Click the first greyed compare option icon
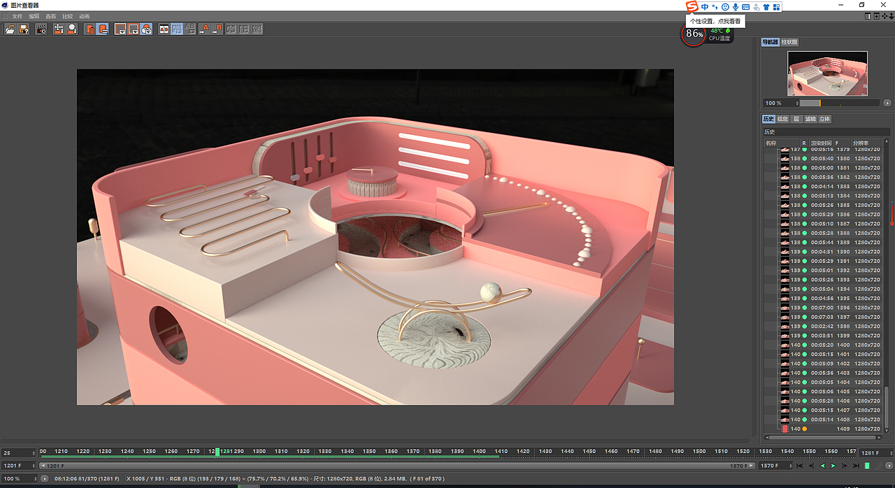 pos(231,29)
